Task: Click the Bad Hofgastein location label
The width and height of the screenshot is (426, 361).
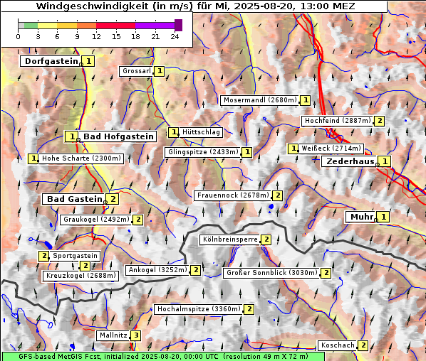Action: click(118, 136)
